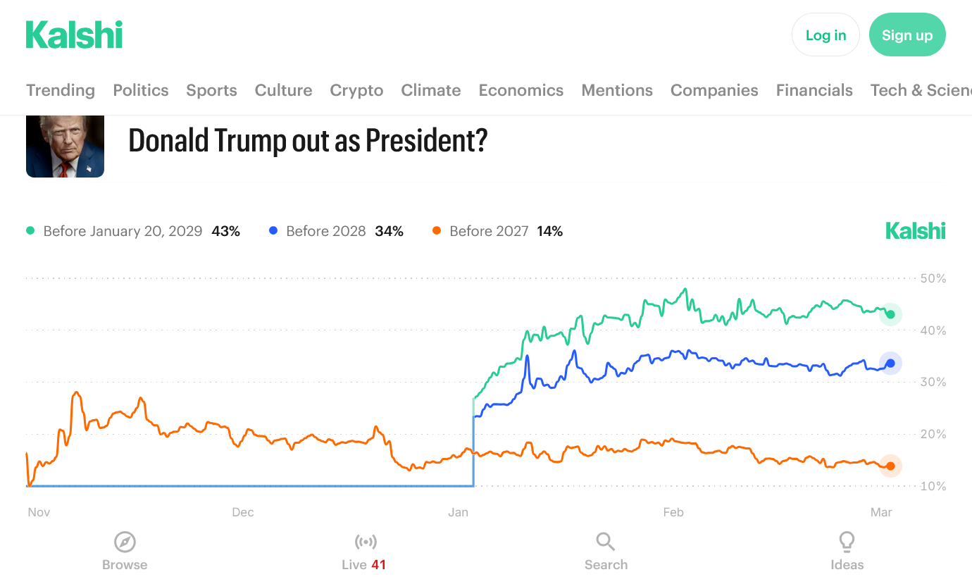972x584 pixels.
Task: Click the Log in button
Action: coord(825,35)
